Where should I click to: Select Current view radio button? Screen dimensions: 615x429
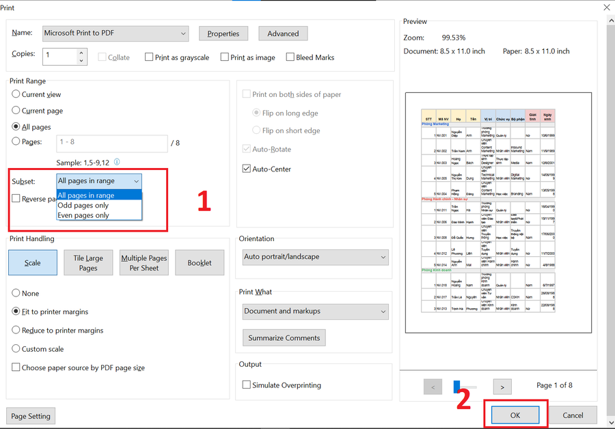pyautogui.click(x=16, y=94)
